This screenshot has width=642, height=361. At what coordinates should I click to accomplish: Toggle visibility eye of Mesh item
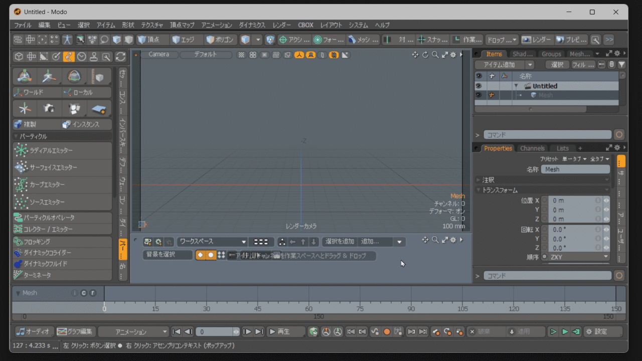(479, 95)
